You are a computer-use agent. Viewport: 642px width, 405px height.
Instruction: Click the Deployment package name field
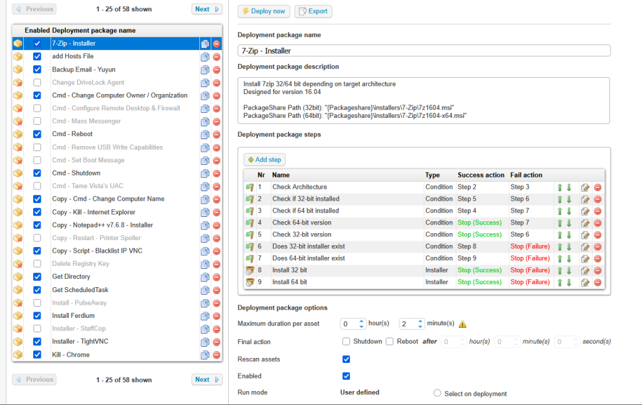pyautogui.click(x=424, y=51)
